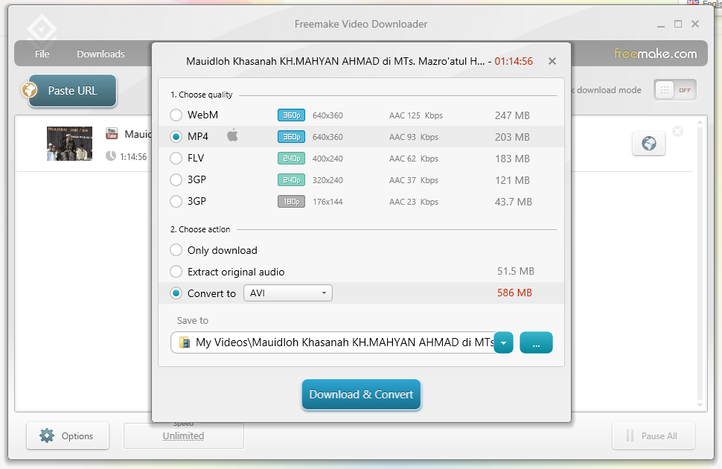722x469 pixels.
Task: Click the gear icon on Options
Action: (x=47, y=435)
